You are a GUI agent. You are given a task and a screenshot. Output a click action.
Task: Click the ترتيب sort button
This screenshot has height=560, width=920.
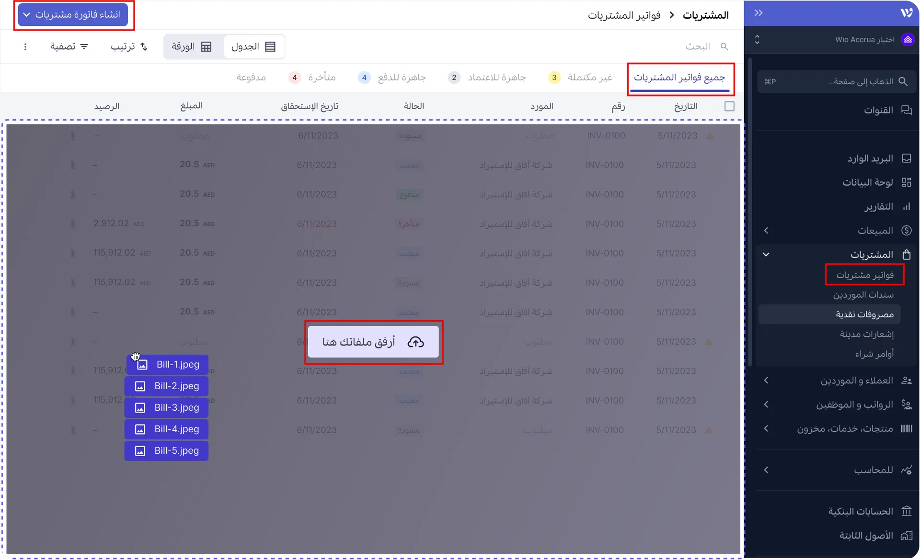point(128,46)
